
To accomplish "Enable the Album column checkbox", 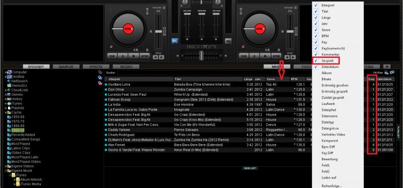I will click(x=316, y=73).
